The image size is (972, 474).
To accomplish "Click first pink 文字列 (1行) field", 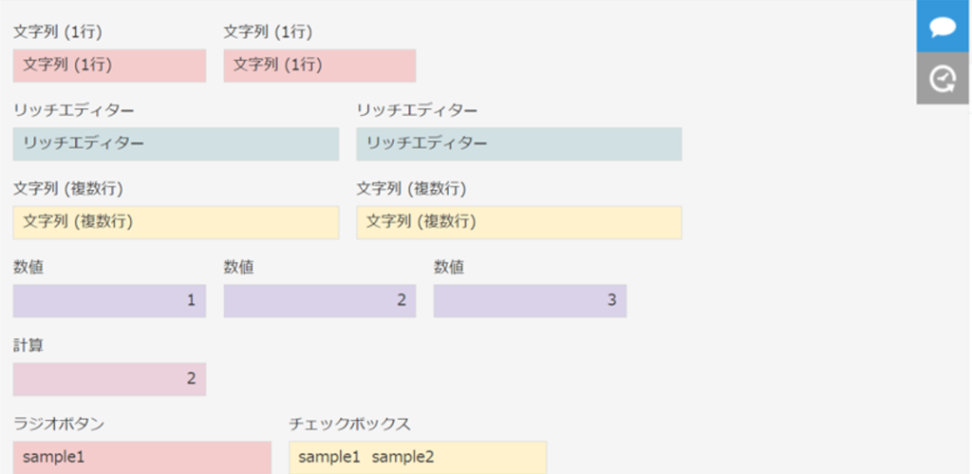I will coord(110,66).
